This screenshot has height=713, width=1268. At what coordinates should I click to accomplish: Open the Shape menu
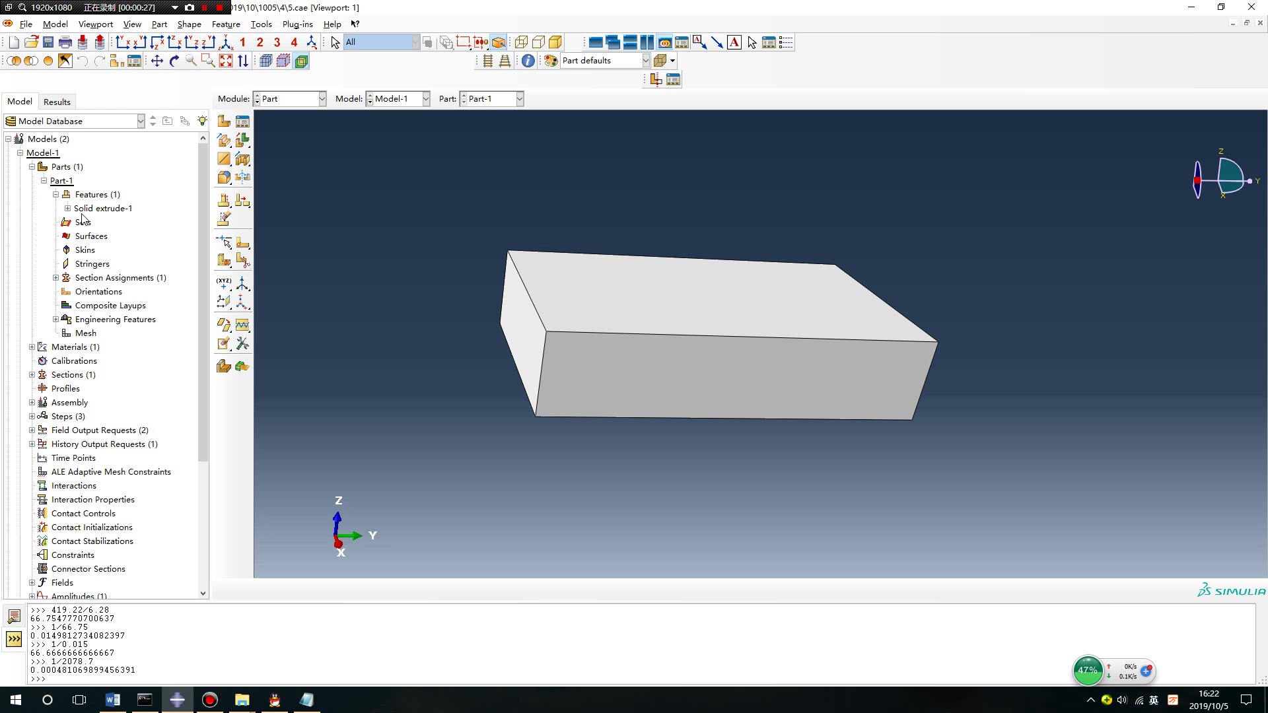pyautogui.click(x=189, y=24)
